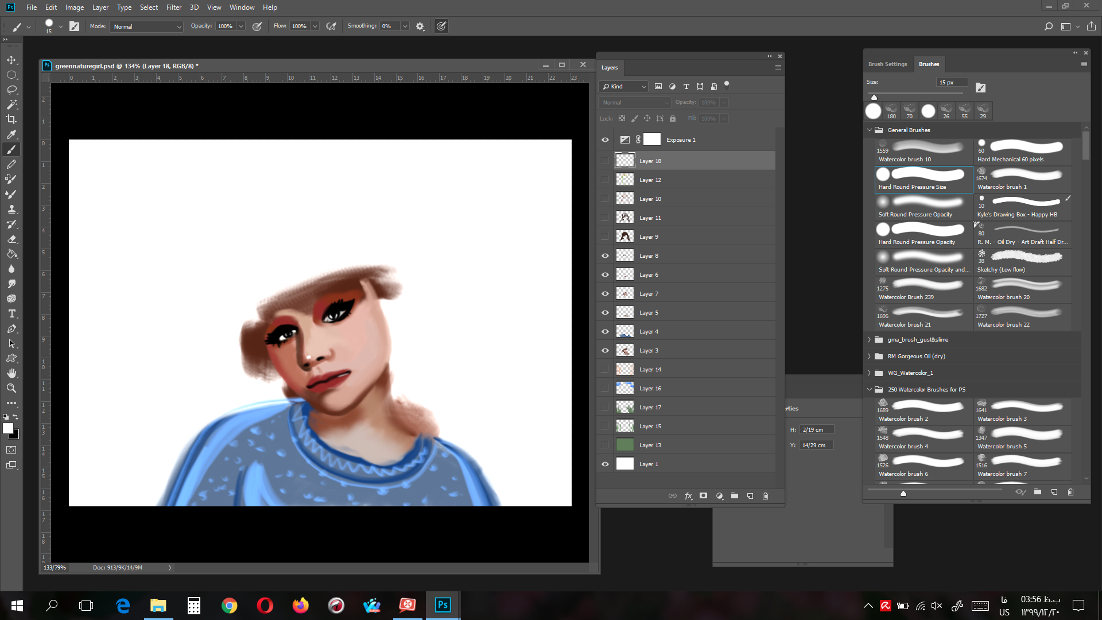Viewport: 1102px width, 620px height.
Task: Hide Layer 1 with the eye icon
Action: (605, 464)
